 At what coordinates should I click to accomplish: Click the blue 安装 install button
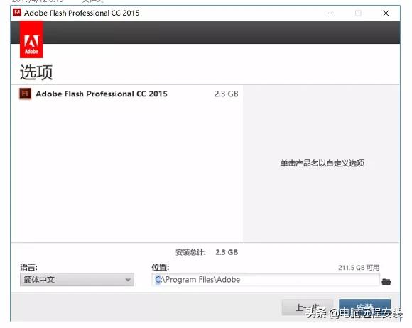pos(364,307)
